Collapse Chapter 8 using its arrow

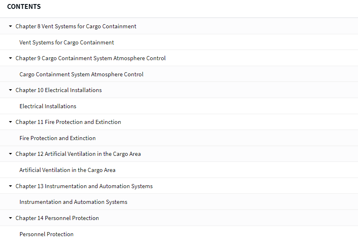(10, 26)
